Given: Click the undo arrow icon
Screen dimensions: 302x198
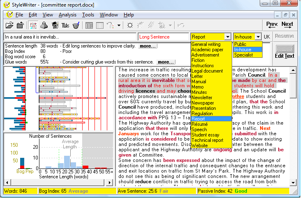Looking at the screenshot, I should click(x=181, y=25).
